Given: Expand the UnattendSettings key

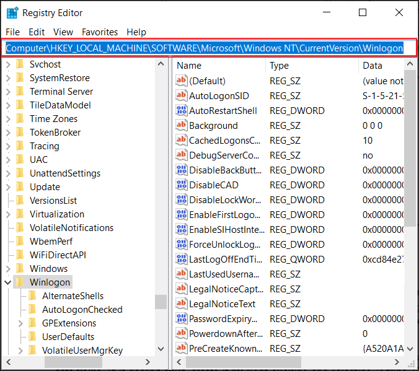Looking at the screenshot, I should tap(8, 173).
